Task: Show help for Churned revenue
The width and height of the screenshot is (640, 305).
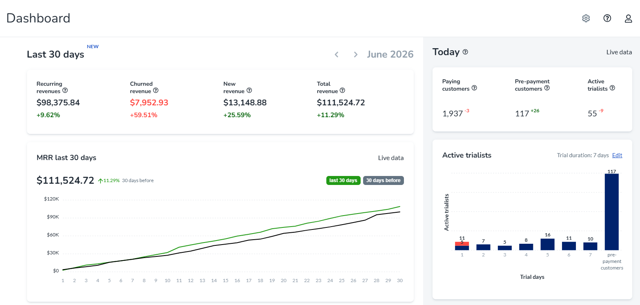Action: [156, 91]
